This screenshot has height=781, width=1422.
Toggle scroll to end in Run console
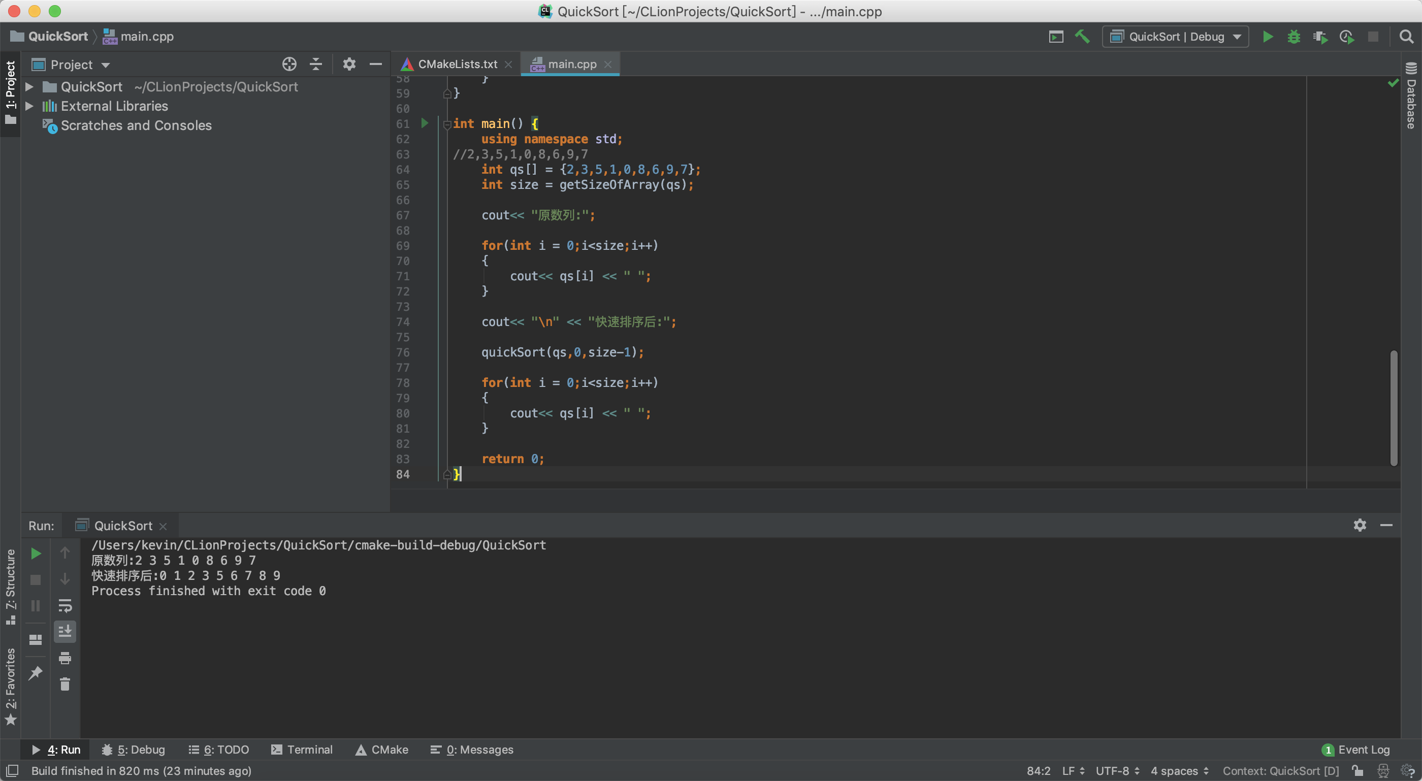point(64,631)
